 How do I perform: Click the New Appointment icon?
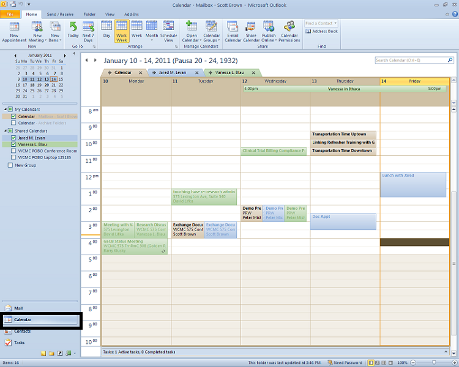pyautogui.click(x=14, y=31)
